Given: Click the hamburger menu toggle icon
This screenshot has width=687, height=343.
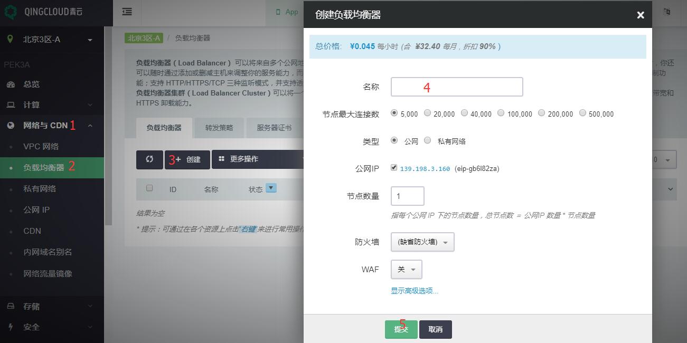Looking at the screenshot, I should [x=127, y=12].
